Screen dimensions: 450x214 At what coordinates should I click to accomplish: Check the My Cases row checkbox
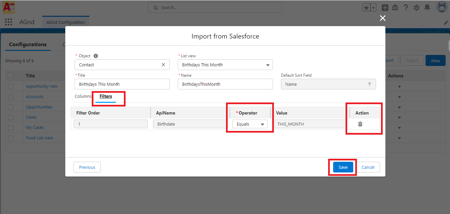(11, 128)
